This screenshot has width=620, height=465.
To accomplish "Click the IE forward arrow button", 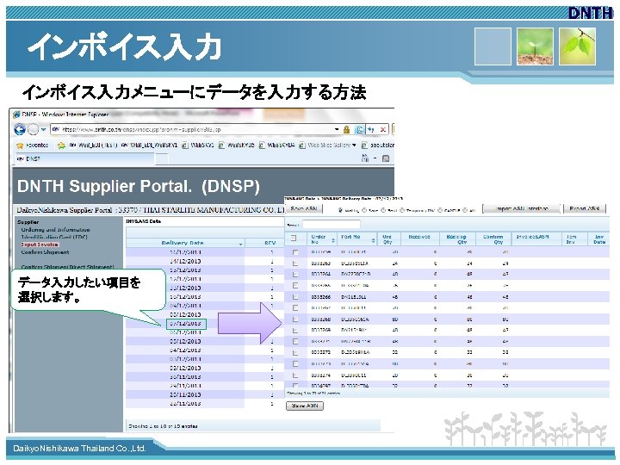I will click(x=34, y=129).
